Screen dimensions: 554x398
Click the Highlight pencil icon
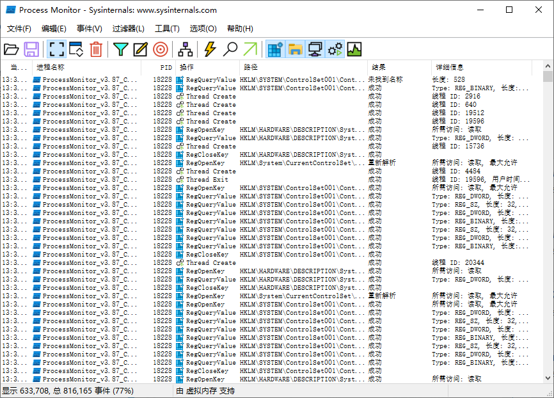(x=140, y=49)
